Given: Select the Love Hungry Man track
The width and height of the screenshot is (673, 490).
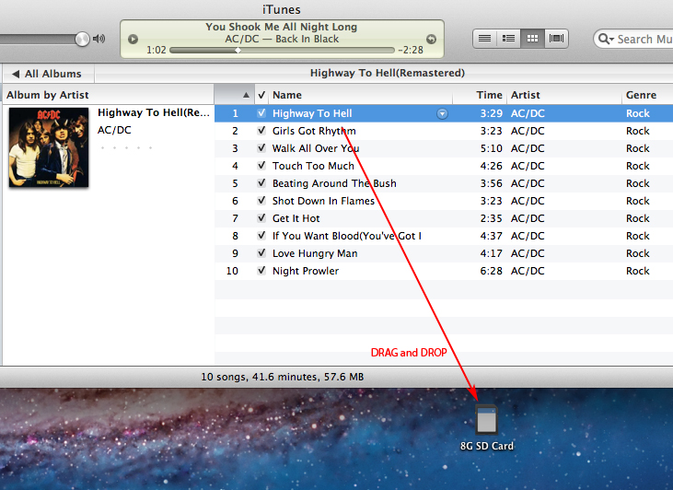Looking at the screenshot, I should coord(444,253).
